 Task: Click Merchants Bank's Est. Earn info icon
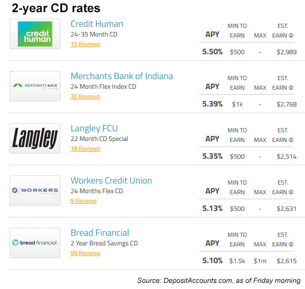[x=291, y=88]
